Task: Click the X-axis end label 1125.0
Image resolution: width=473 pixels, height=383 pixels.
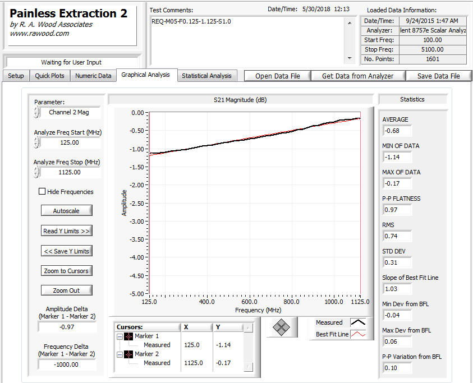Action: click(x=360, y=302)
